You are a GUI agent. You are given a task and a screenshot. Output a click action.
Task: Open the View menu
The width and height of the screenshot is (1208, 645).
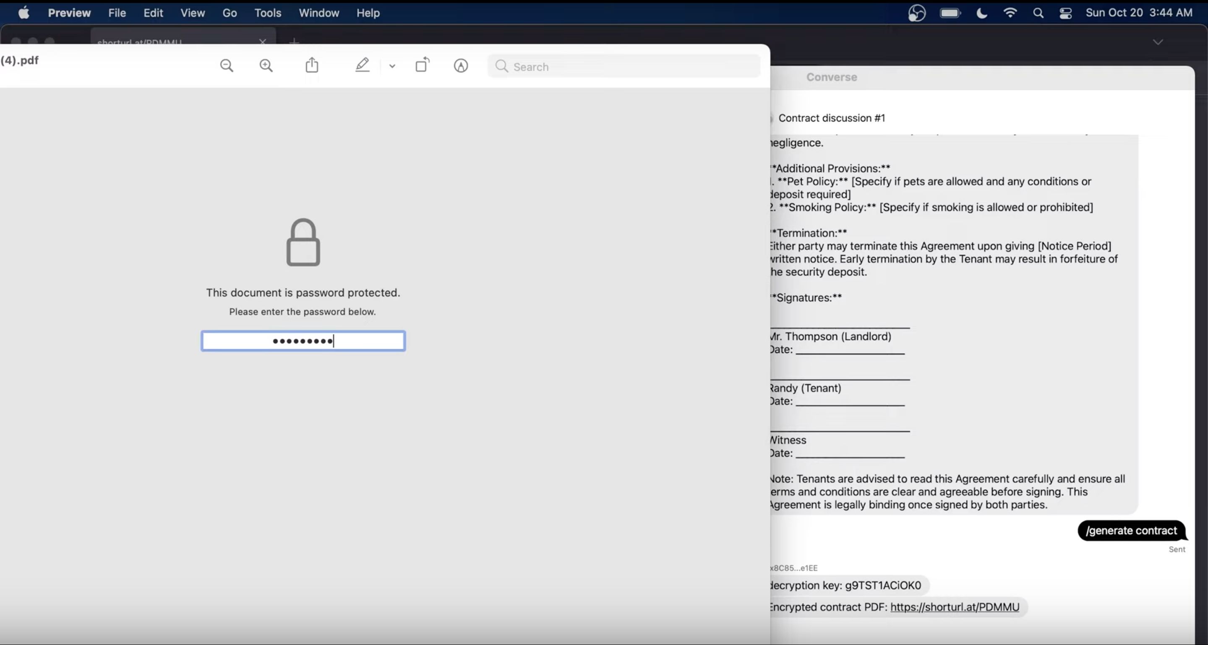(193, 13)
